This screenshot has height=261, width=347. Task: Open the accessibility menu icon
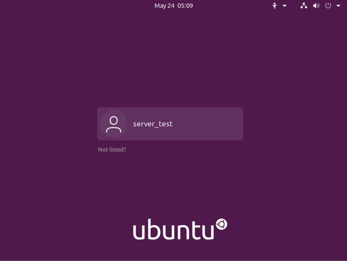[x=275, y=6]
